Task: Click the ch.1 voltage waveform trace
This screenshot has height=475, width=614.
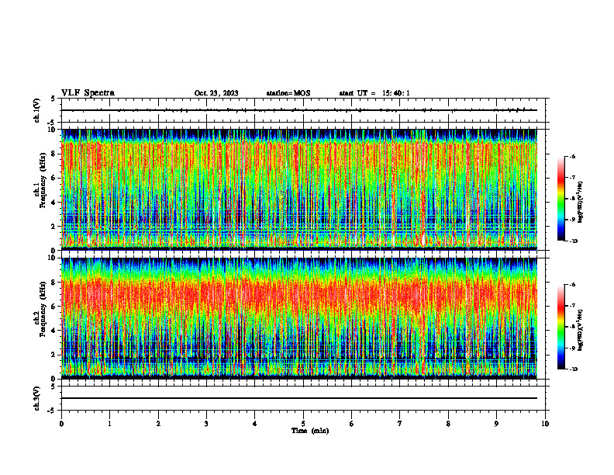Action: click(299, 110)
